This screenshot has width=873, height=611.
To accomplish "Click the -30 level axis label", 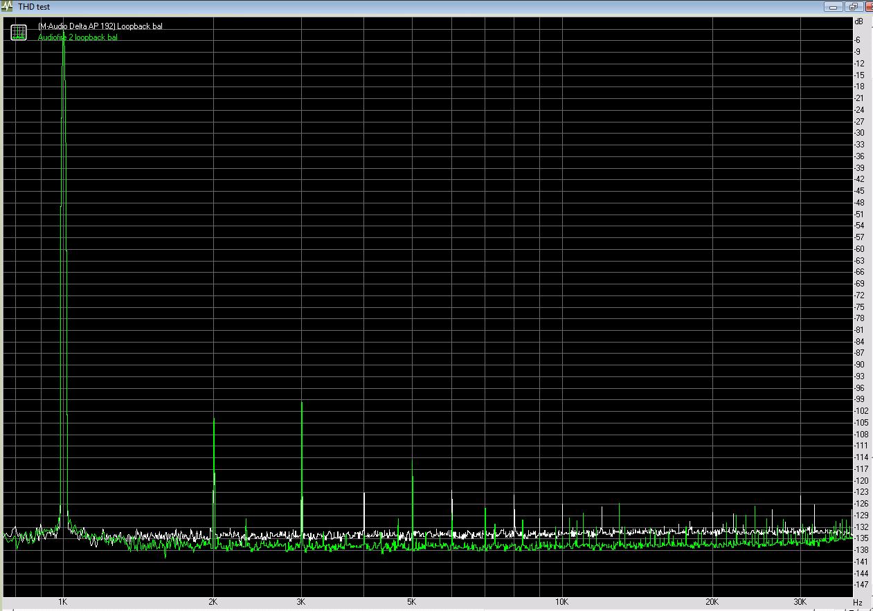I will (859, 133).
